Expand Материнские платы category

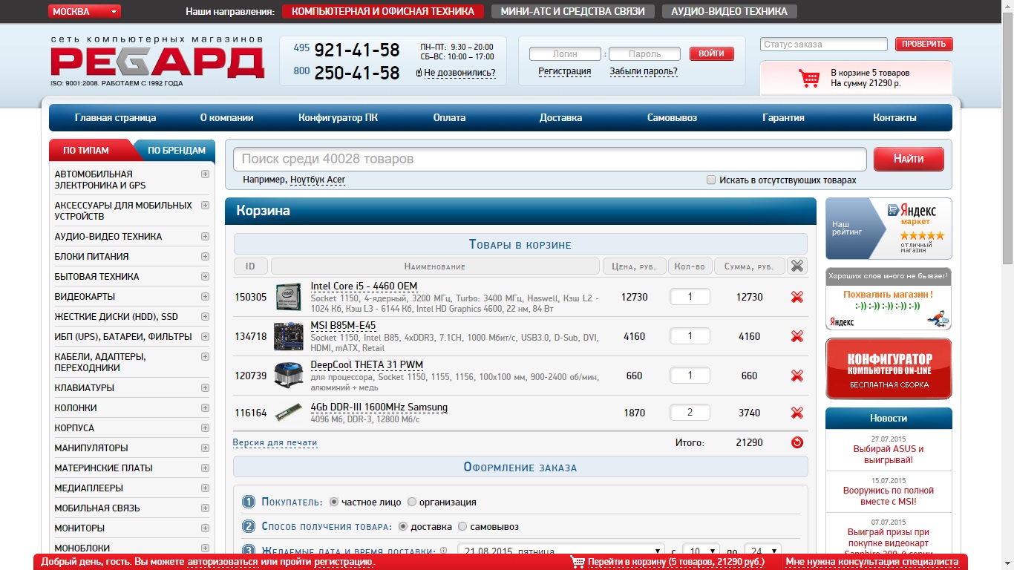pos(205,468)
